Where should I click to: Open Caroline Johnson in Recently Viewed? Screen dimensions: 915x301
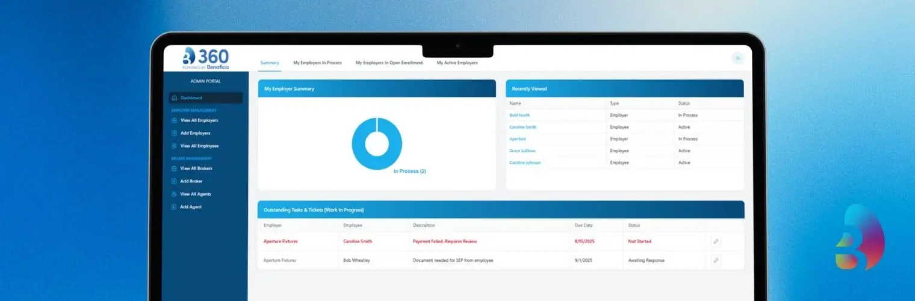point(525,163)
